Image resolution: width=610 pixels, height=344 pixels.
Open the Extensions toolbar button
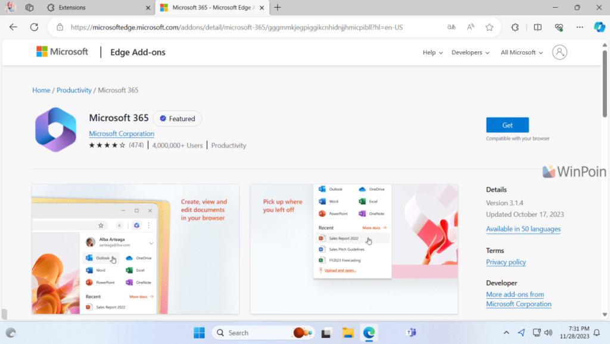(515, 27)
